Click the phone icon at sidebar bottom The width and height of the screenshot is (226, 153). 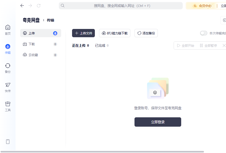(8, 142)
